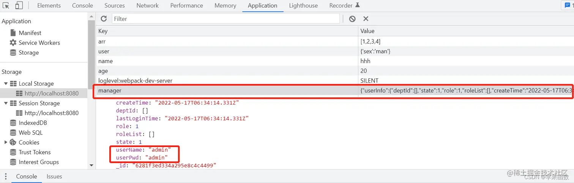The image size is (574, 183).
Task: Open Interest Groups in the sidebar
Action: 39,162
